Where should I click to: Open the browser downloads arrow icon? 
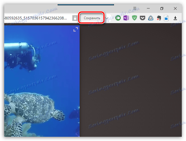pyautogui.click(x=175, y=18)
